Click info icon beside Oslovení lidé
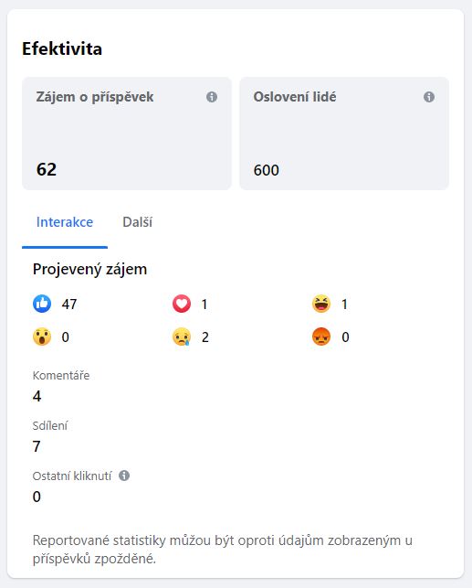Viewport: 472px width, 588px height. (x=429, y=97)
